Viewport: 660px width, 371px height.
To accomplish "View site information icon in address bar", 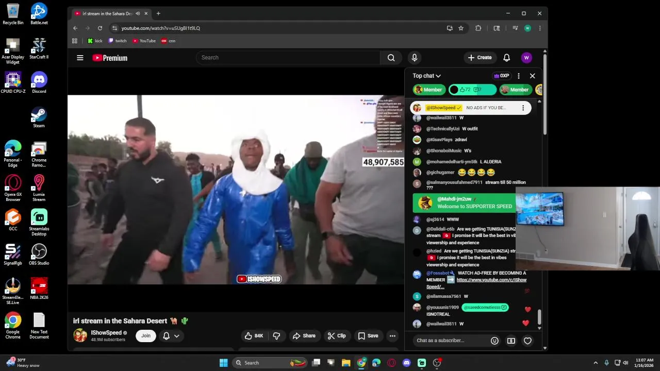I will pyautogui.click(x=114, y=28).
